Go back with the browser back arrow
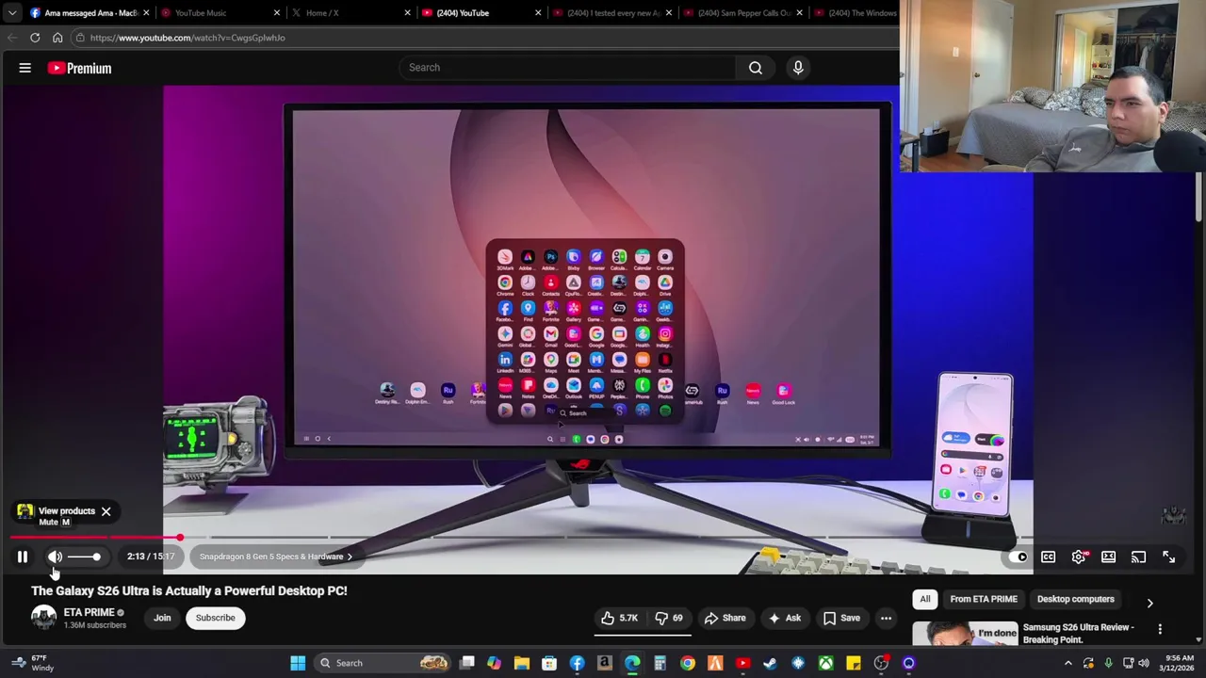The height and width of the screenshot is (678, 1206). (x=12, y=38)
